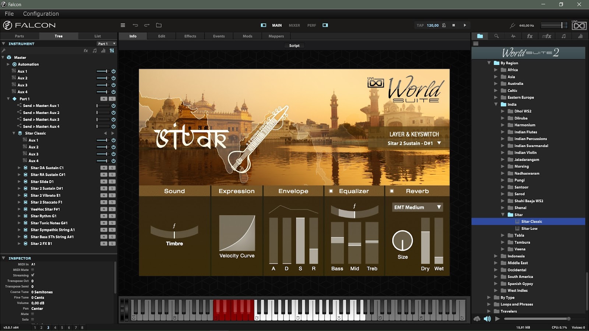Viewport: 589px width, 331px height.
Task: Open the mfx browser tab
Action: [547, 36]
